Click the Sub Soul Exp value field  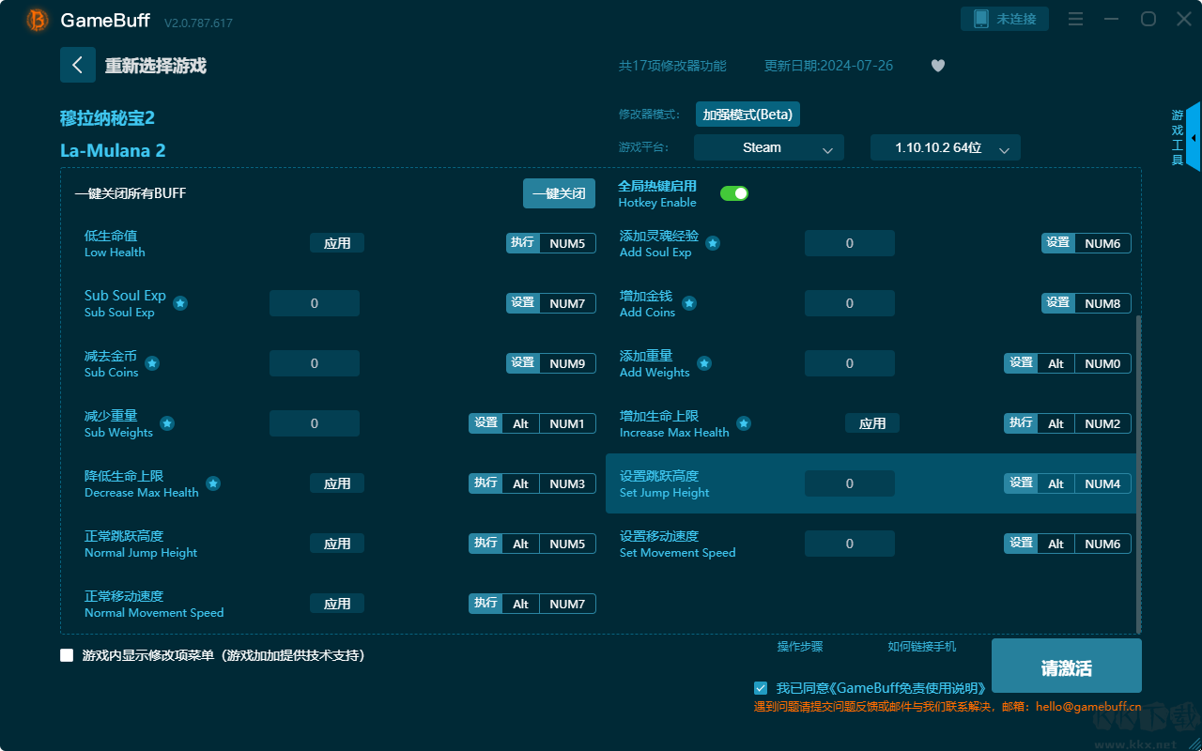315,303
